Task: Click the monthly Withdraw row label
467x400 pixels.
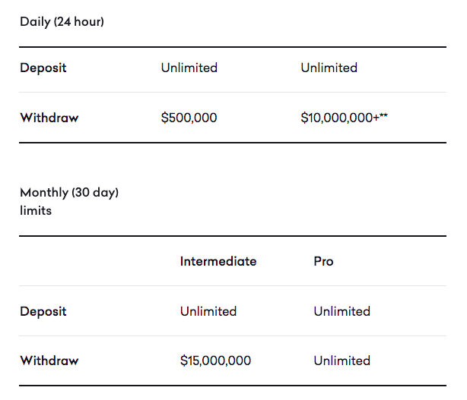Action: point(49,361)
